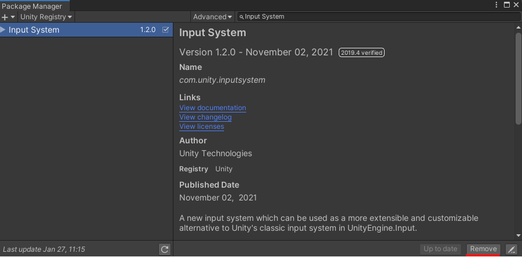Click the scrollbar up arrow
The width and height of the screenshot is (522, 257).
click(x=518, y=27)
